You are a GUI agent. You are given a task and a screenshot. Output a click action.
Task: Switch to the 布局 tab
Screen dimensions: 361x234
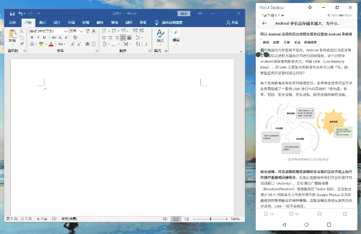(71, 22)
